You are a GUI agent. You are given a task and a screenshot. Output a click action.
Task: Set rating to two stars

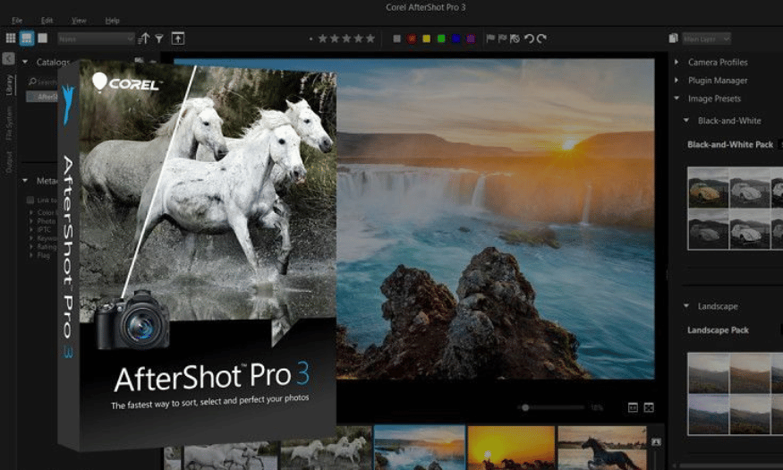[335, 38]
